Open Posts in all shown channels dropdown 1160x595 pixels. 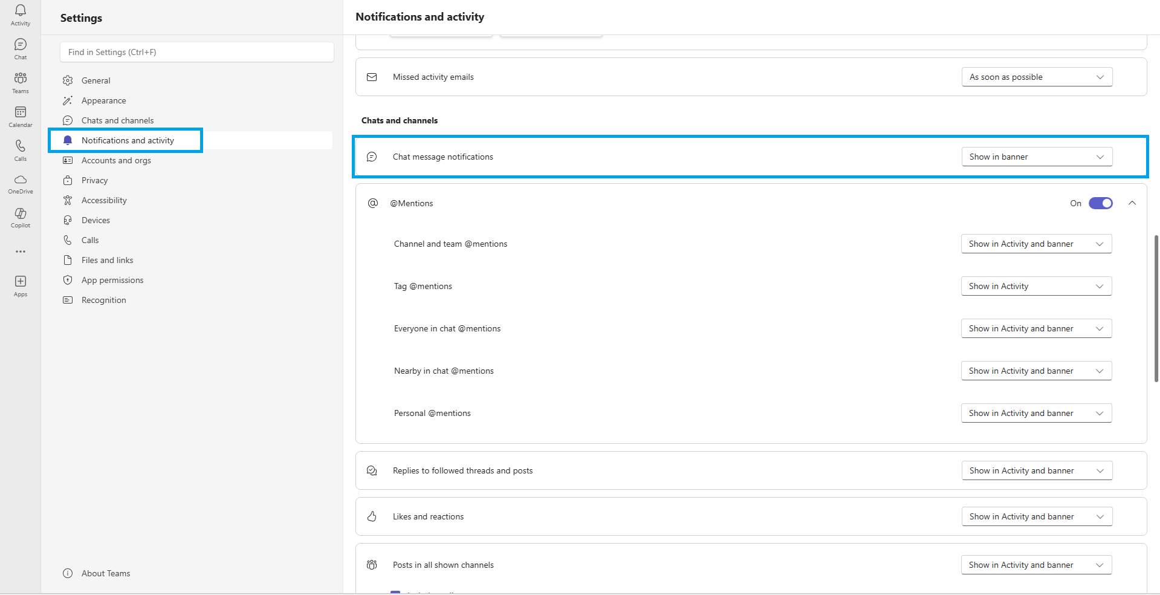[1036, 565]
